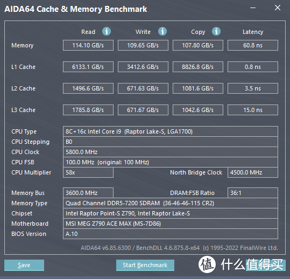Click the AIDA64 Cache & Memory Benchmark title
The image size is (290, 279).
click(76, 9)
